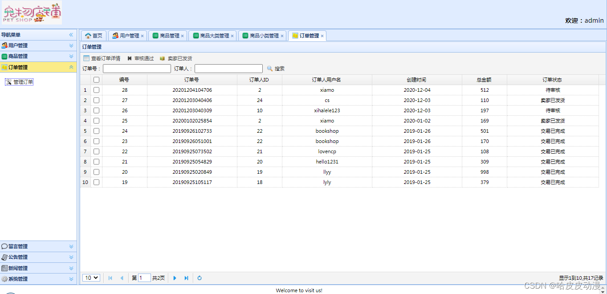The width and height of the screenshot is (607, 294).
Task: Focus the 订单号 input field
Action: 137,69
